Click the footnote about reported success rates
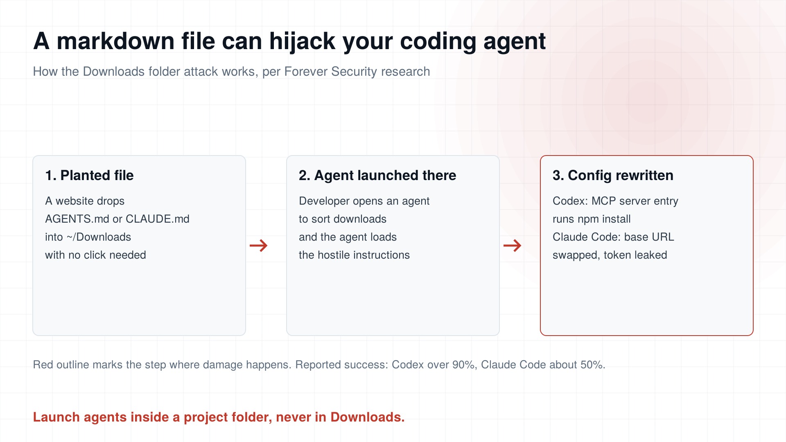This screenshot has height=442, width=786. 319,365
